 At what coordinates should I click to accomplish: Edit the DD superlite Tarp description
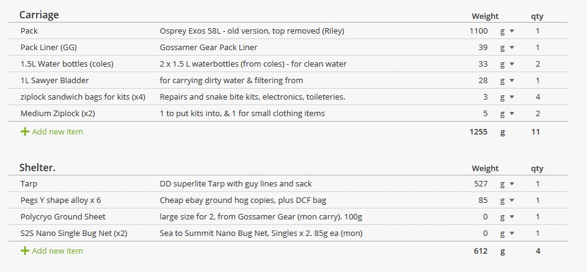pos(236,183)
